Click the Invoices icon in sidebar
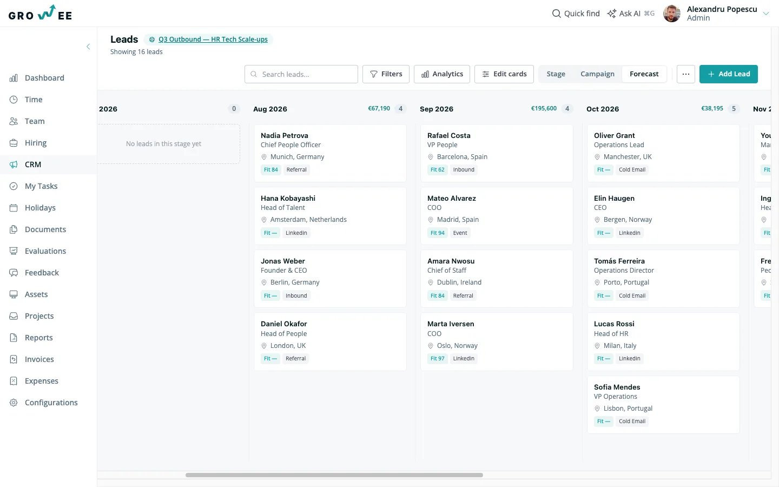The height and width of the screenshot is (487, 779). click(x=14, y=359)
